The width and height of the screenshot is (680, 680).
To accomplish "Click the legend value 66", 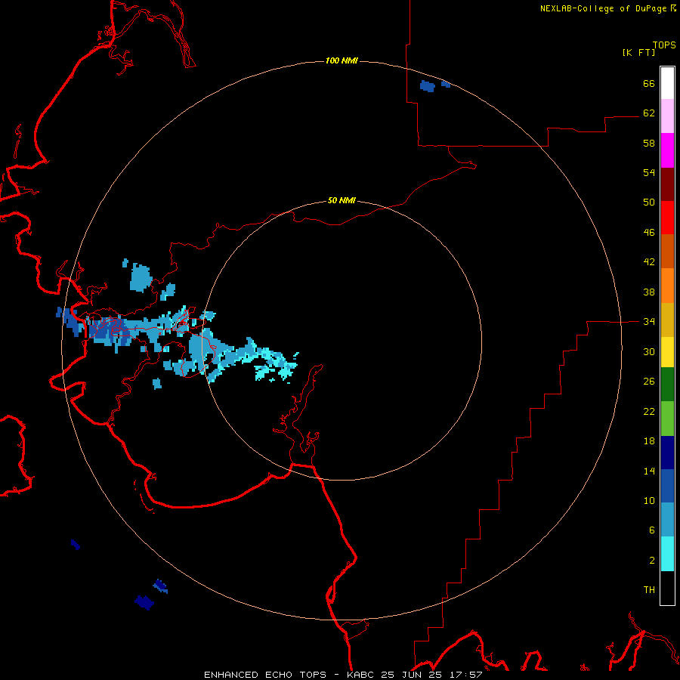I will pyautogui.click(x=649, y=83).
